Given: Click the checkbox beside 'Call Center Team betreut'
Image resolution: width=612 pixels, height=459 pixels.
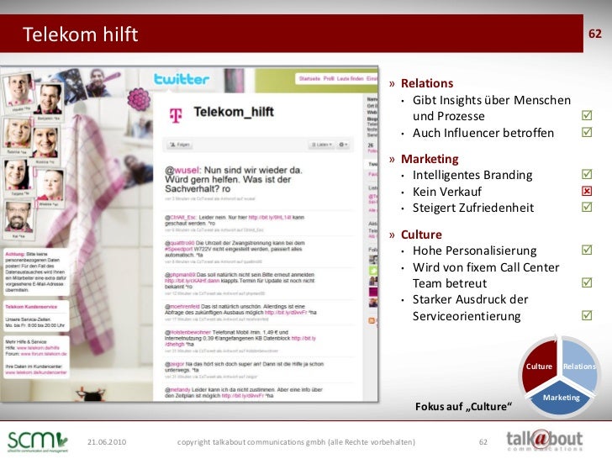Looking at the screenshot, I should pyautogui.click(x=587, y=282).
